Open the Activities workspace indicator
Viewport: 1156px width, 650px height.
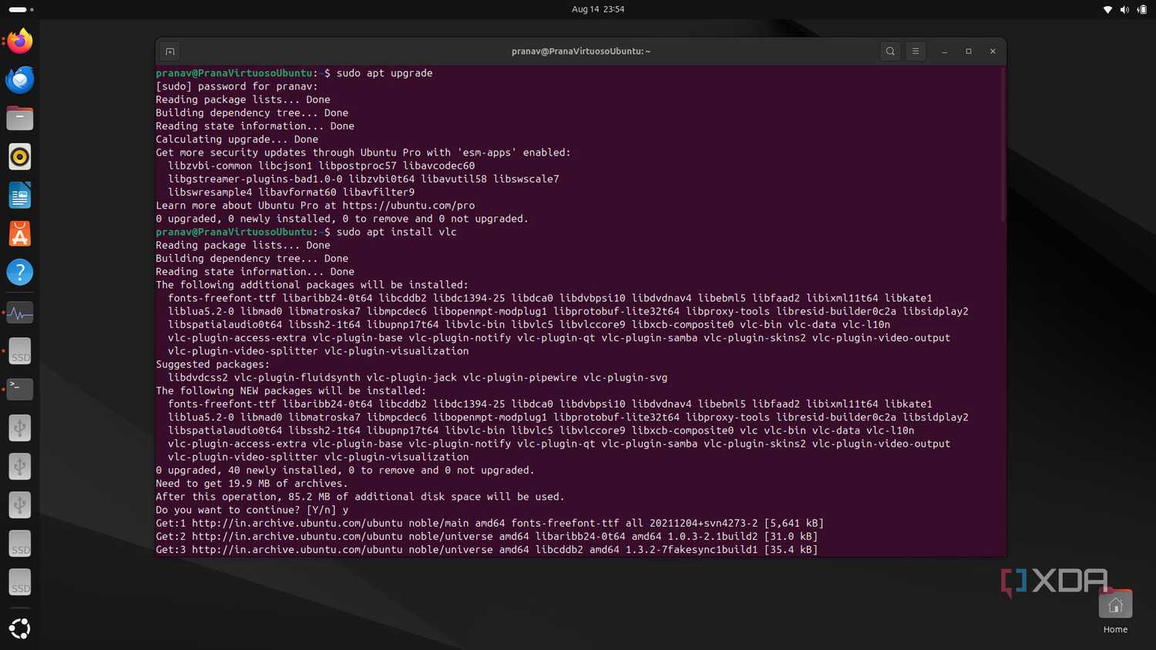[21, 9]
